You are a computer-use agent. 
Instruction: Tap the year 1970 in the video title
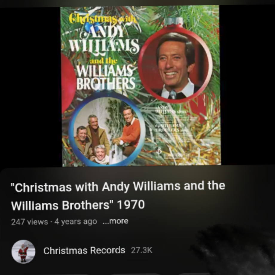tap(131, 205)
